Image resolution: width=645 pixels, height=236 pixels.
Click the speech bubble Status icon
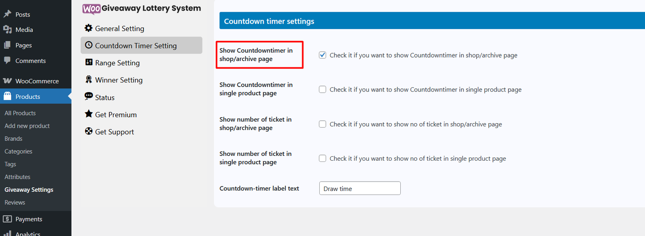tap(89, 96)
